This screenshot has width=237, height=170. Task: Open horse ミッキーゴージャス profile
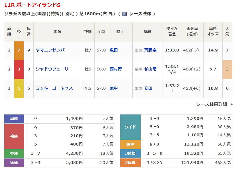(x=54, y=88)
